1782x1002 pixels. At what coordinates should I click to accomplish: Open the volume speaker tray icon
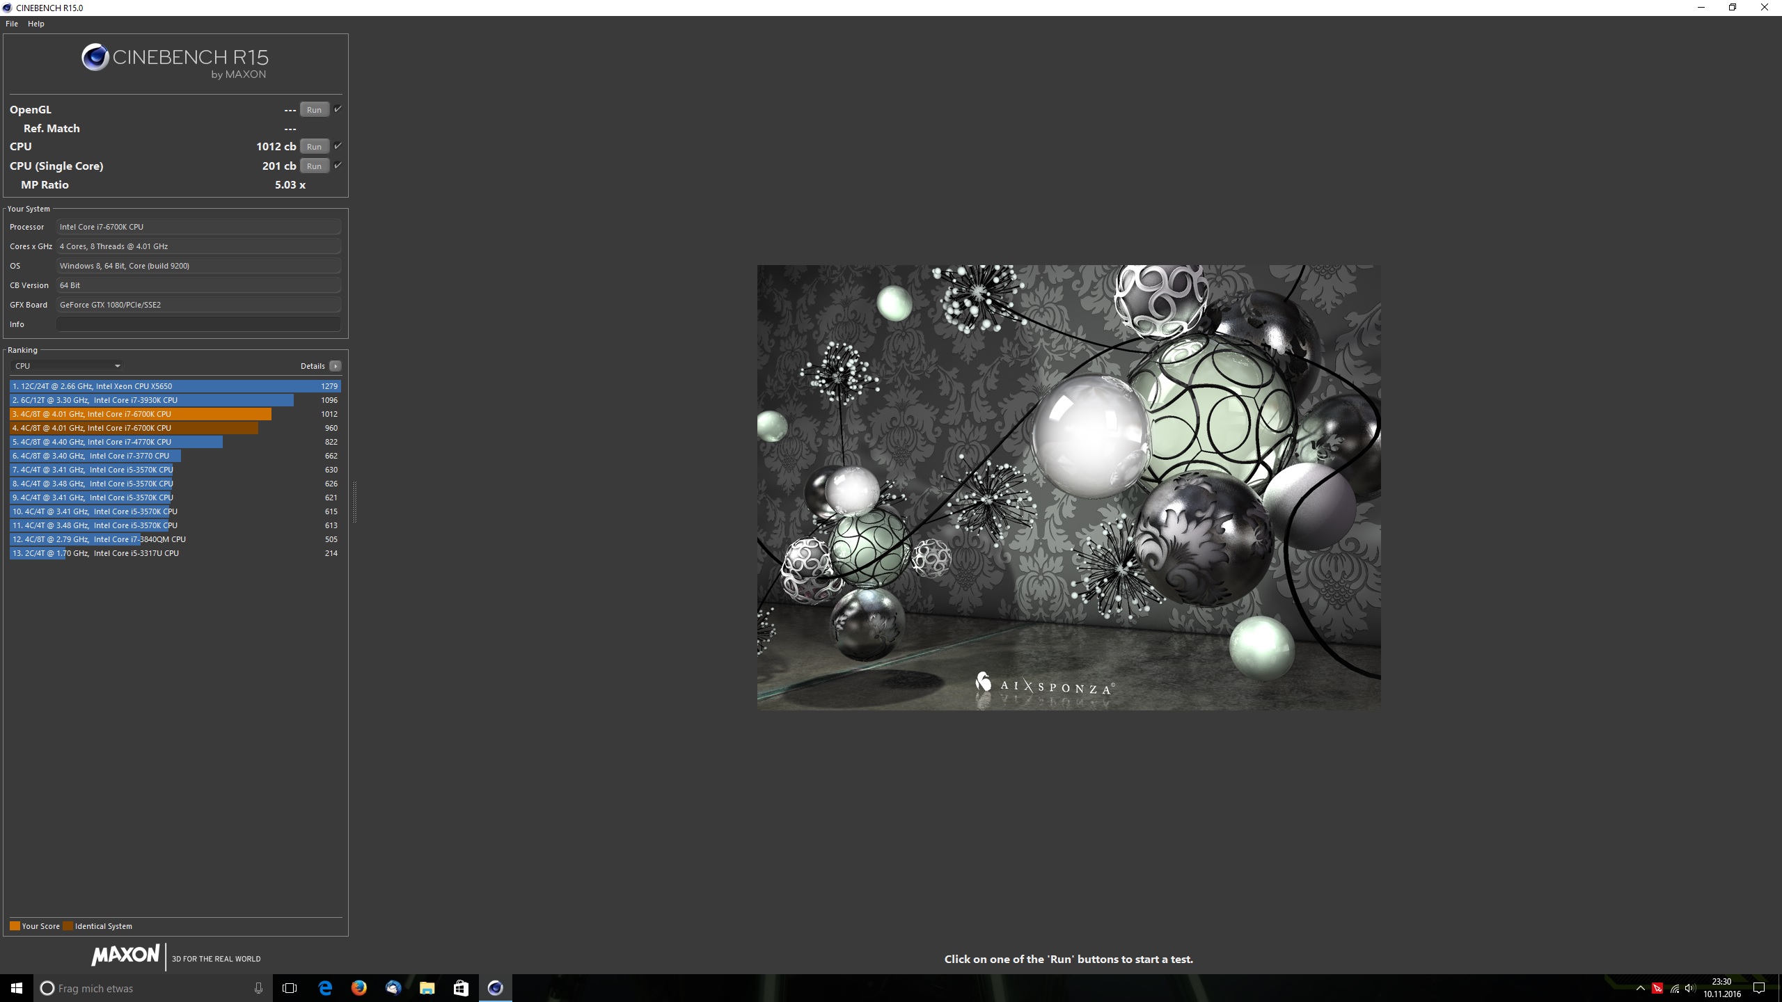point(1690,988)
